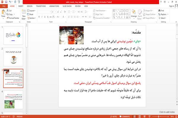Screen dimensions: 178x118
Task: Open the Shape Effects dropdown
Action: (150, 18)
